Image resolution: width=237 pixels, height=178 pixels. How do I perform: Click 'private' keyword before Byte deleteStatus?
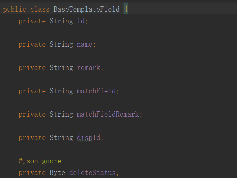coord(32,173)
